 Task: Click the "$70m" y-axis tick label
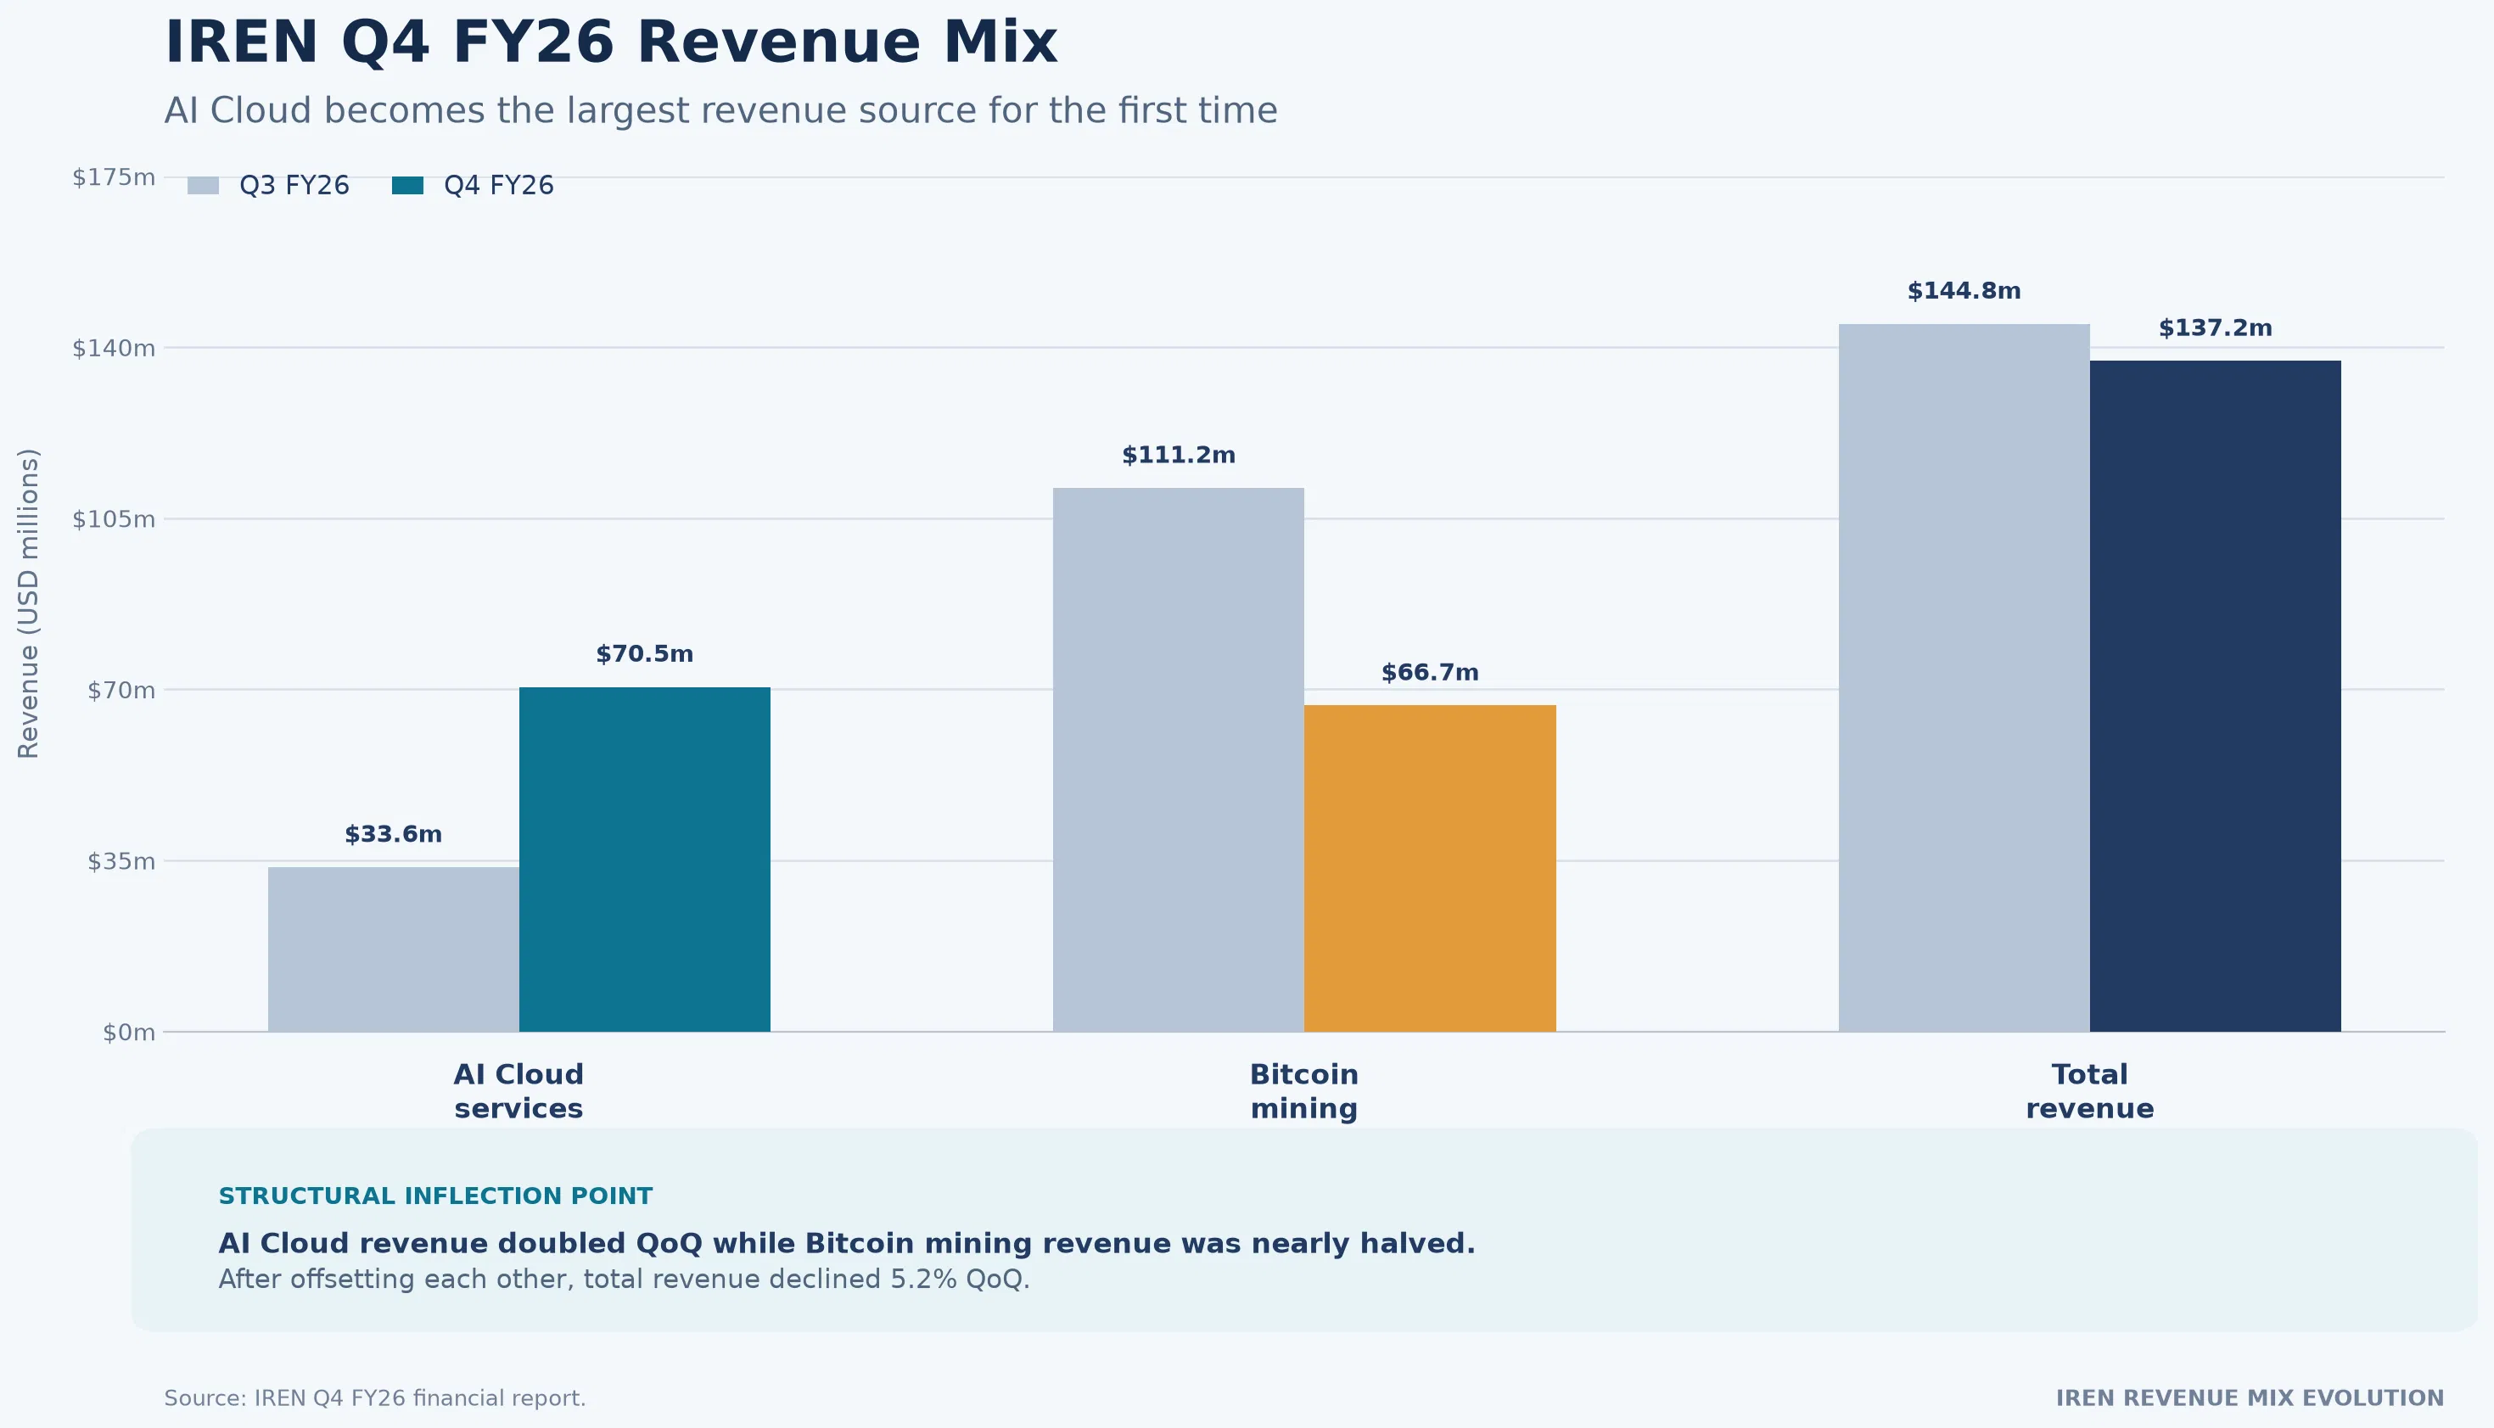pyautogui.click(x=121, y=691)
